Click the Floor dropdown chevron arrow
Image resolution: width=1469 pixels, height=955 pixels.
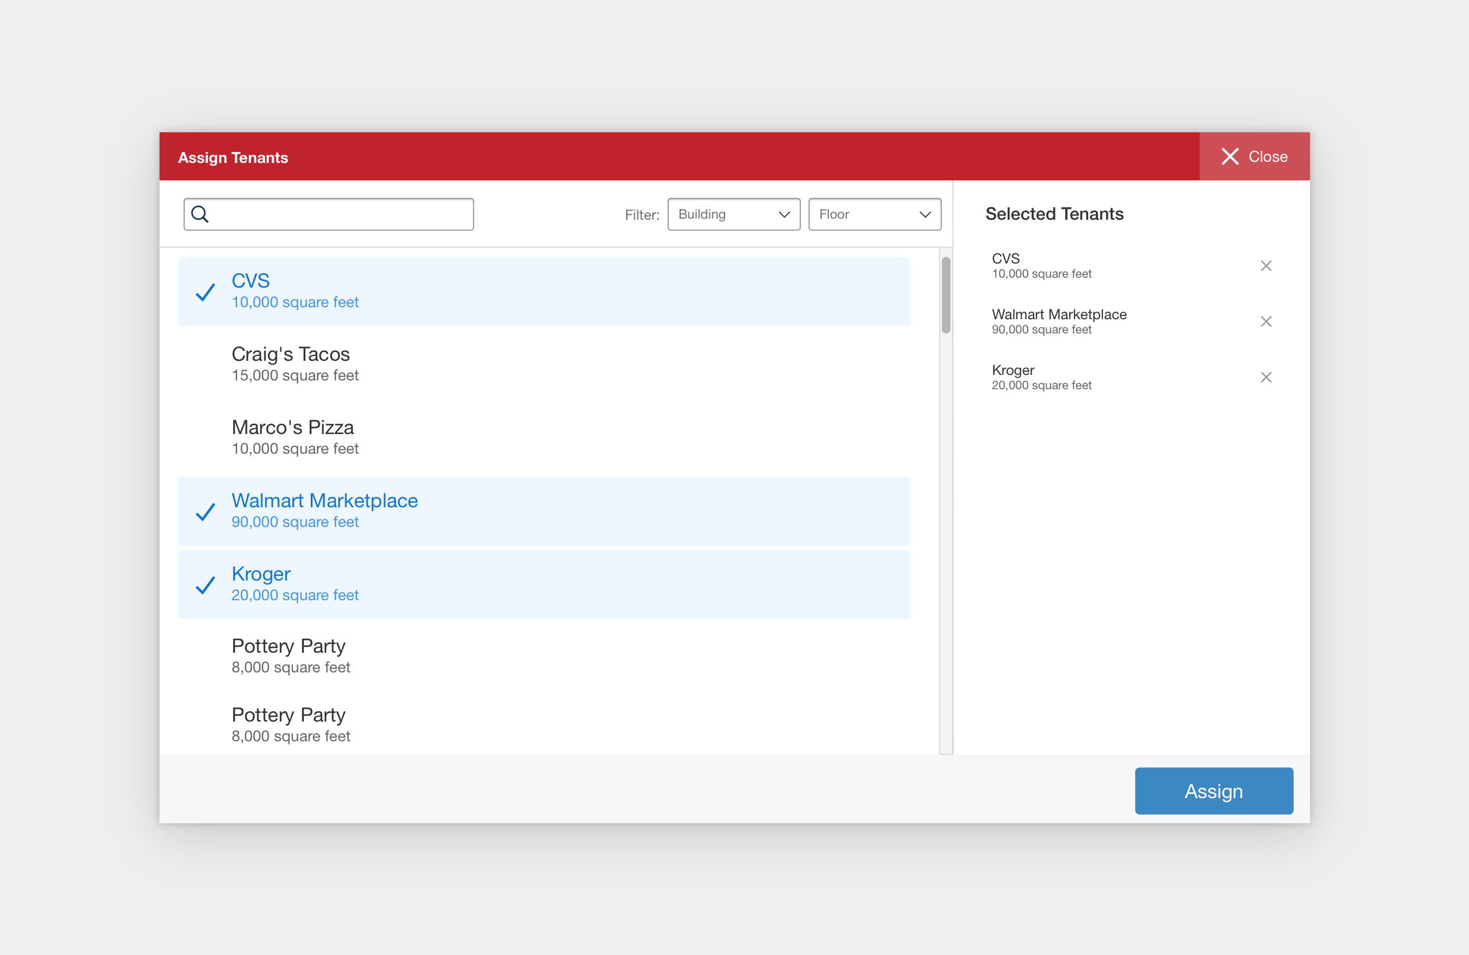coord(924,214)
